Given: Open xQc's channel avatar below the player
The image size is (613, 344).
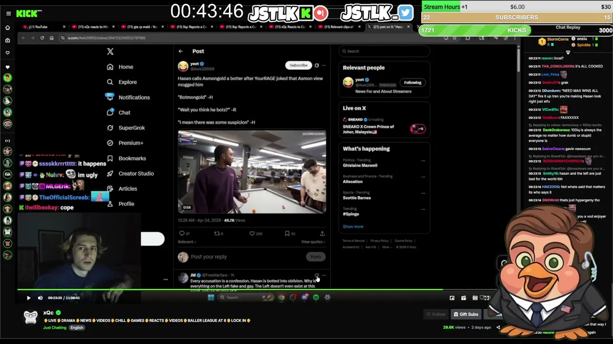Looking at the screenshot, I should (x=31, y=317).
